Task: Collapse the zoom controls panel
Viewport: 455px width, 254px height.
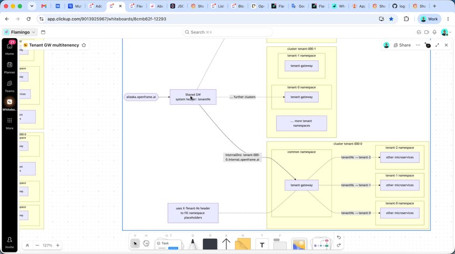Action: (x=27, y=245)
